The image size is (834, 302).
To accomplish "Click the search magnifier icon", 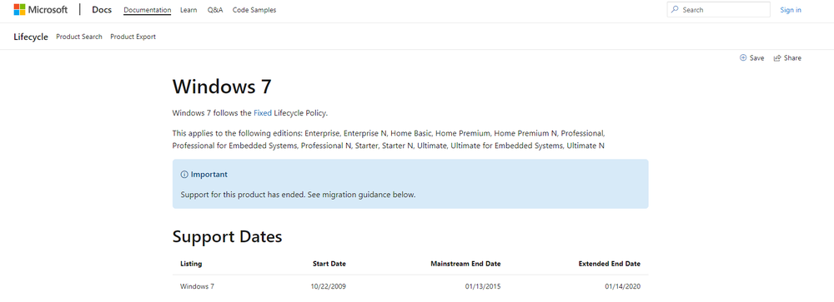I will tap(675, 9).
